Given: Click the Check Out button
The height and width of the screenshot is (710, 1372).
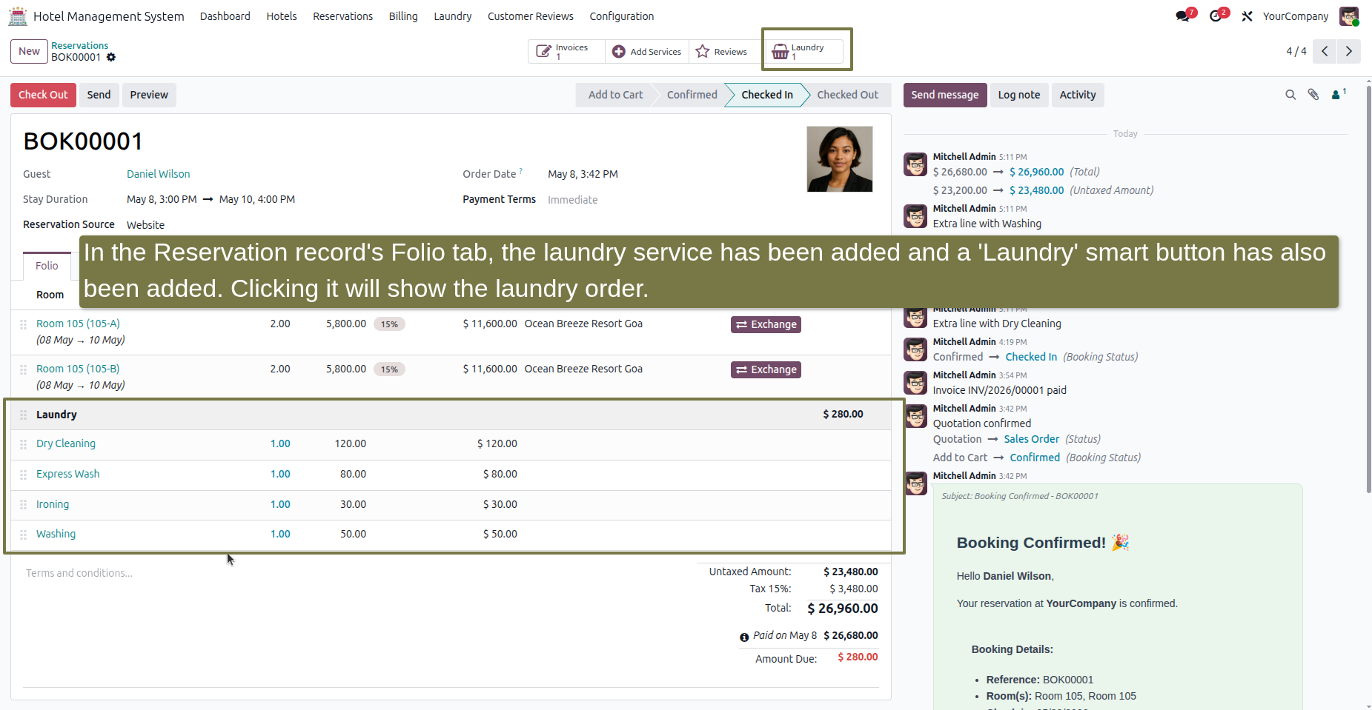Looking at the screenshot, I should pos(43,95).
